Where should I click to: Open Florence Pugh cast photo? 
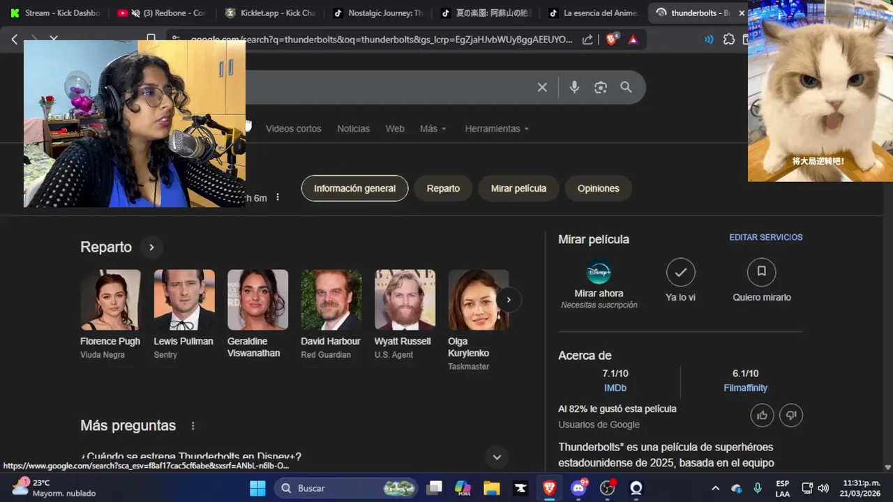click(110, 300)
